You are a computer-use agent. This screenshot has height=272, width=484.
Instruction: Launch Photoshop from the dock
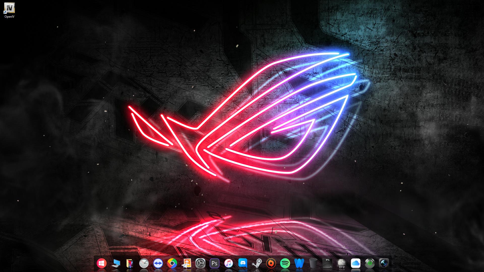[215, 263]
